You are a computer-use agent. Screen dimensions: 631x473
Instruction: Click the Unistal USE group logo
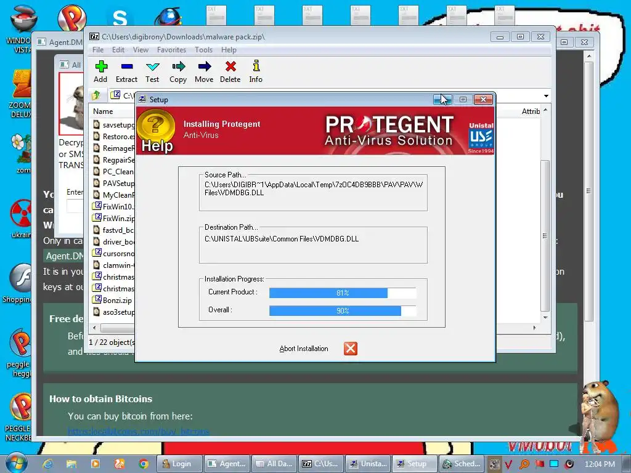pyautogui.click(x=481, y=137)
